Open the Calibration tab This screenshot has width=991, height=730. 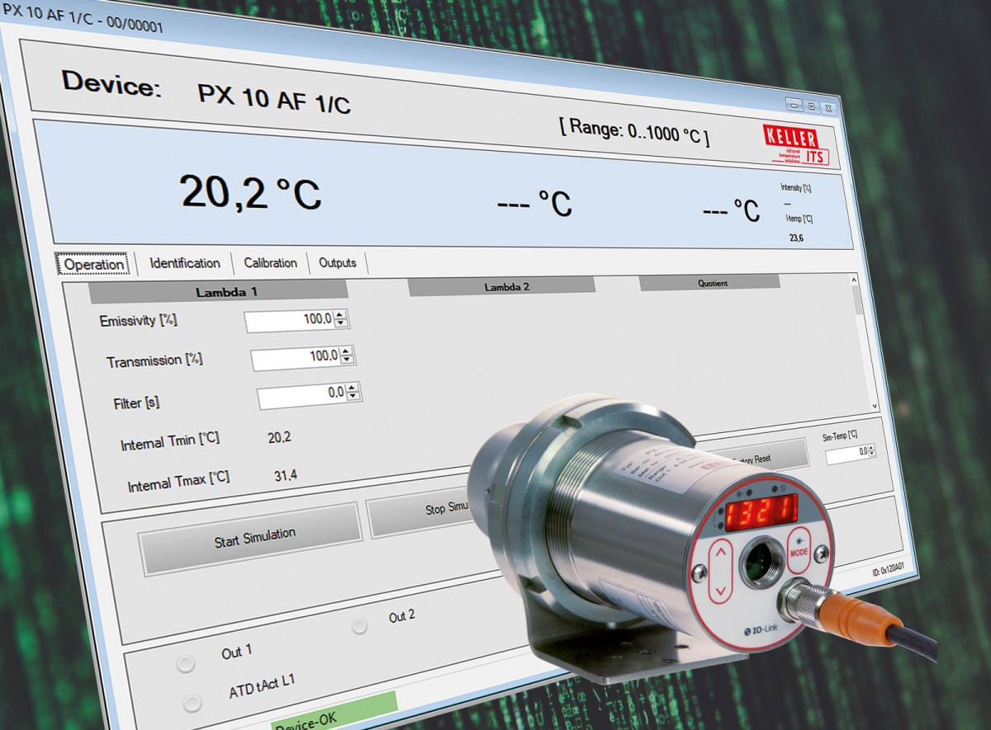tap(270, 262)
